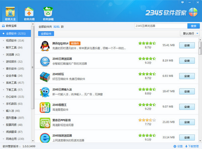
Task: Select 浏览器 (42) category
Action: point(15,54)
